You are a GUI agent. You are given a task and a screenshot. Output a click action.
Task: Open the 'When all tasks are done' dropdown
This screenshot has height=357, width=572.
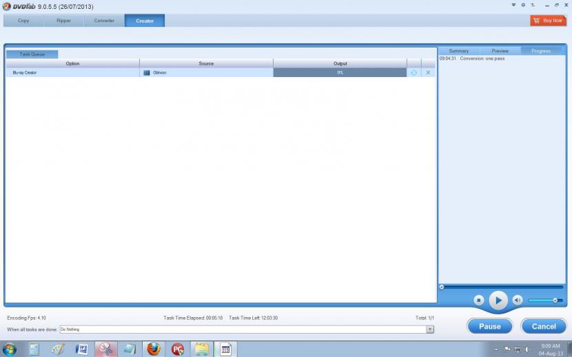(x=430, y=329)
